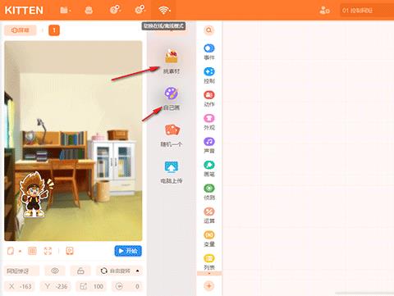Click the project name field at top right

(x=367, y=11)
